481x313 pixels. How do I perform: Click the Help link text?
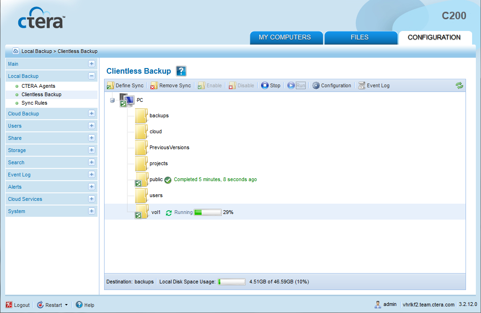coord(89,305)
